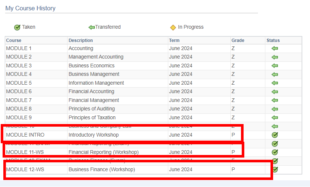Viewport: 310px width, 187px height.
Task: Click the In Progress yellow diamond icon
Action: coord(173,27)
